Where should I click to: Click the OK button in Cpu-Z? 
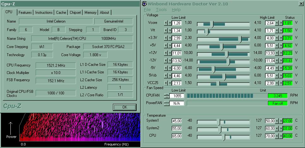(125, 107)
